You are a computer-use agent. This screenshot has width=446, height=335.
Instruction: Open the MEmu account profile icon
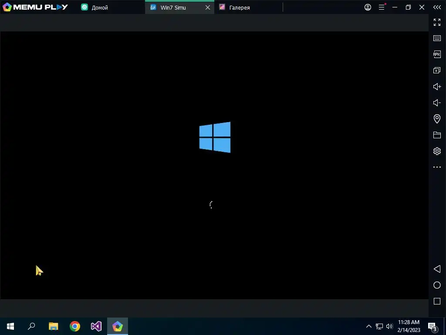(368, 7)
